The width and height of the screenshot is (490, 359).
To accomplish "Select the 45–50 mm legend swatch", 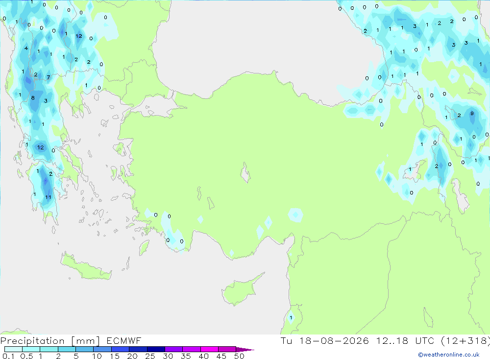I will click(227, 349).
